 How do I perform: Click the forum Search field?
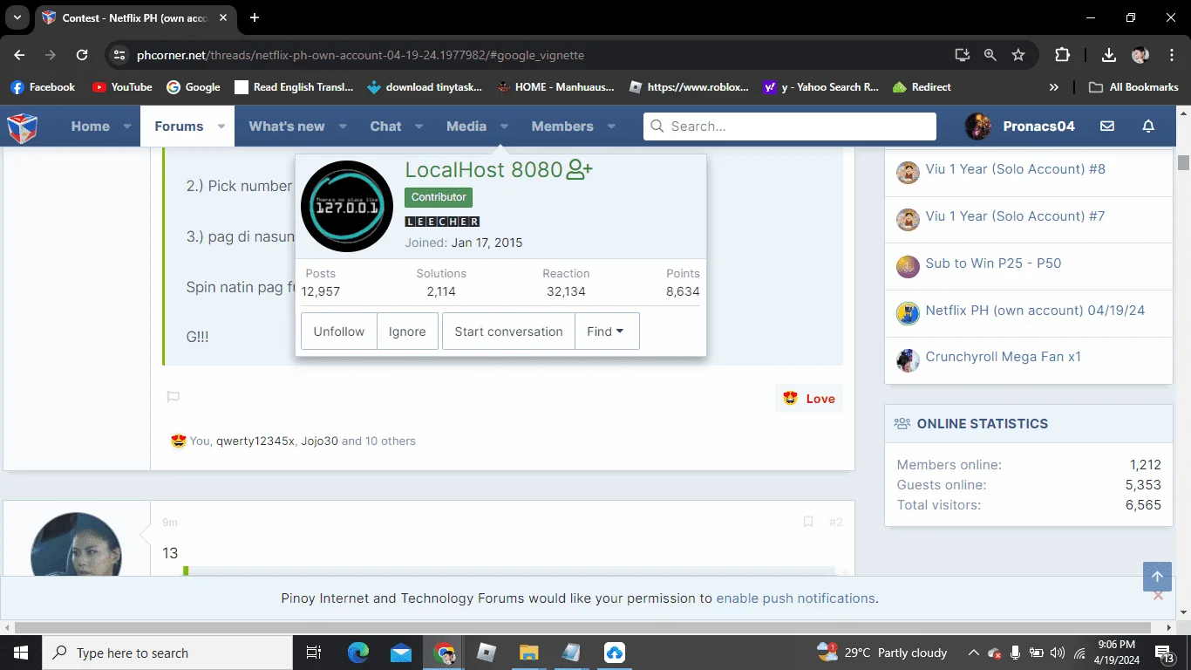click(790, 126)
